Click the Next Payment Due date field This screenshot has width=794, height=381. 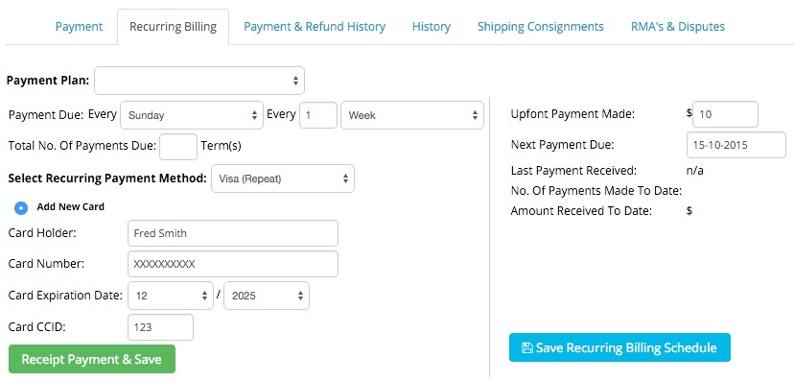tap(736, 145)
